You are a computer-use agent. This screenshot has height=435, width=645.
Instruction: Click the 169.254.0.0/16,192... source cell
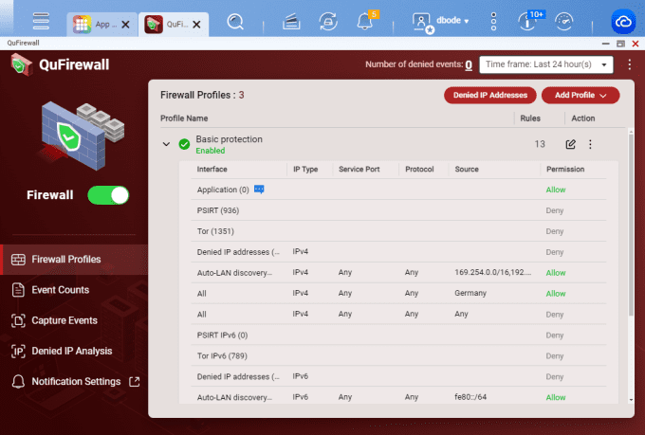pos(493,272)
